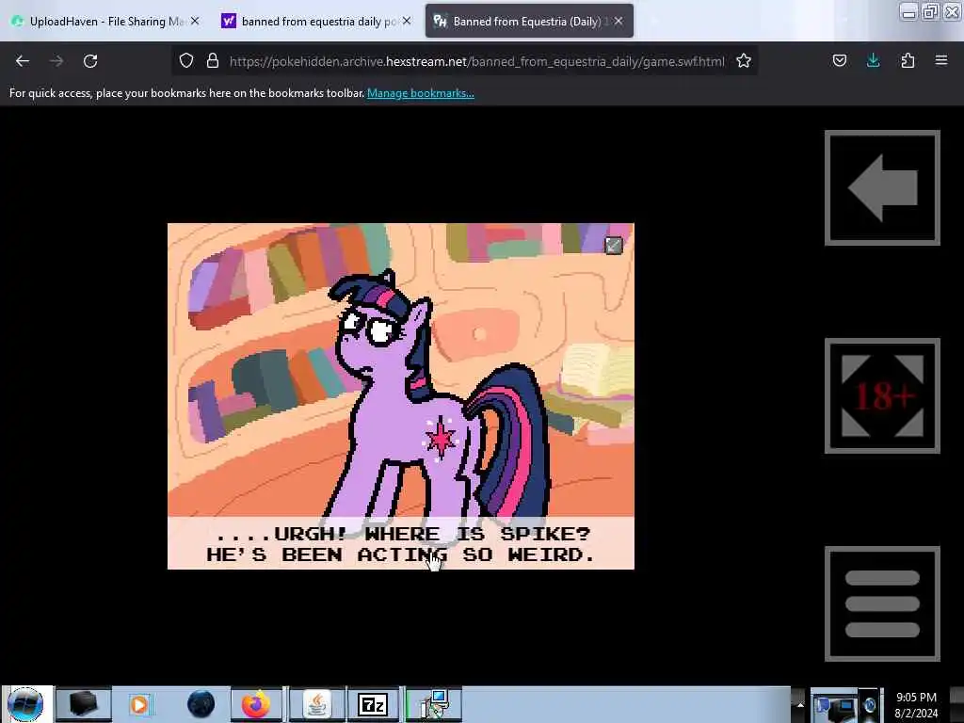Close the Banned from Equestria tab

(619, 21)
